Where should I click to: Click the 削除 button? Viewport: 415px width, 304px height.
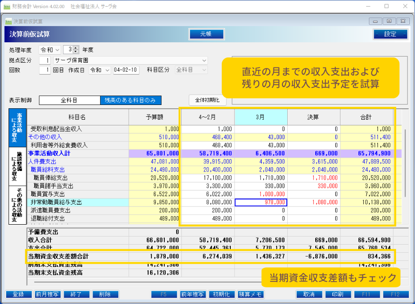(105, 294)
